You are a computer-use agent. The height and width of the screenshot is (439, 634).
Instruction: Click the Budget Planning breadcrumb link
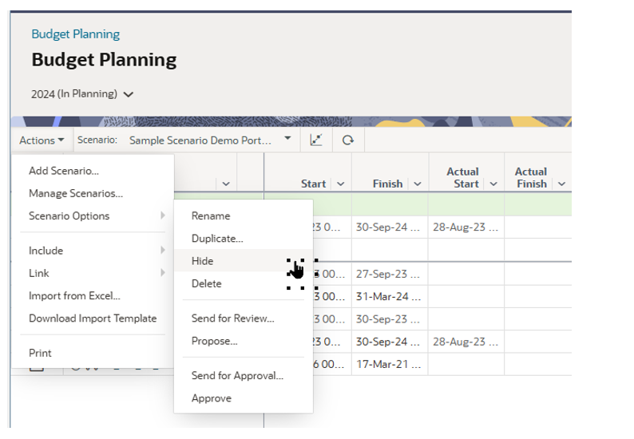click(x=75, y=34)
